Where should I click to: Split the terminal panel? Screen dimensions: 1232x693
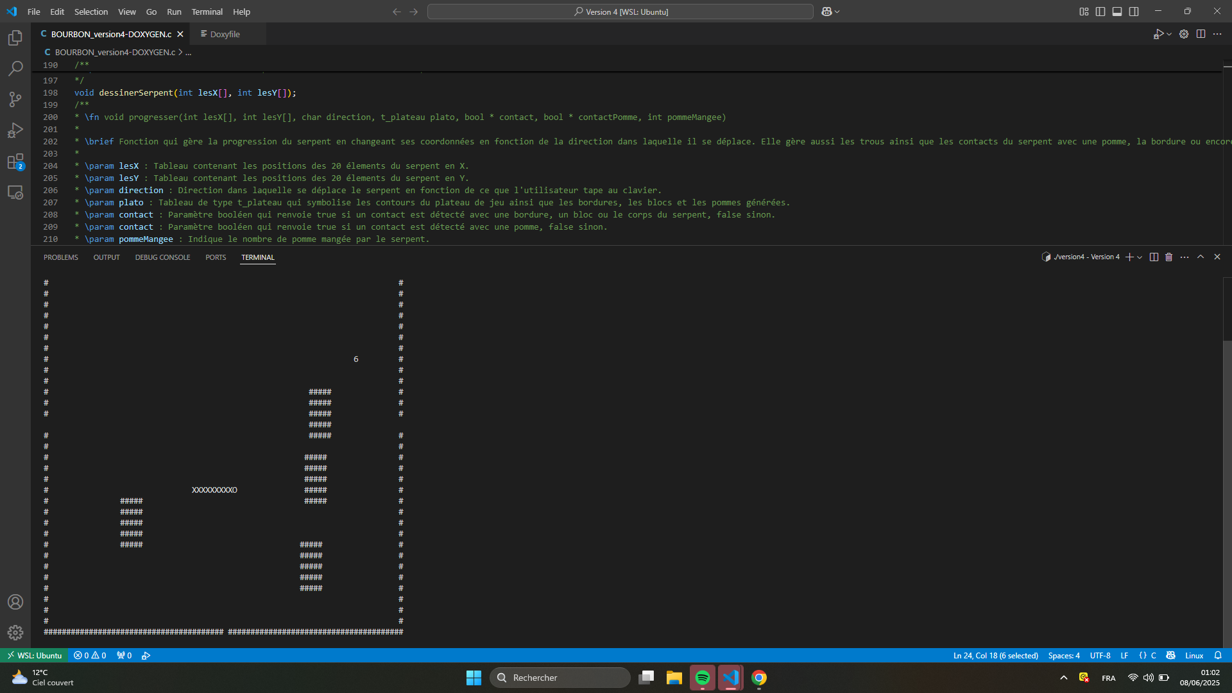tap(1154, 257)
